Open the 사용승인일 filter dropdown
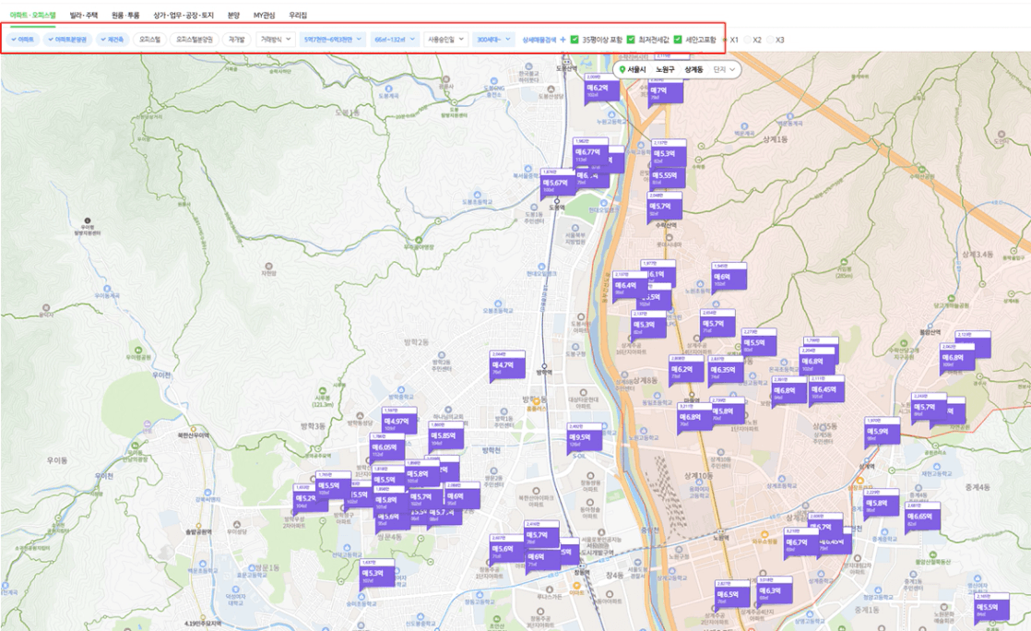 pyautogui.click(x=446, y=40)
